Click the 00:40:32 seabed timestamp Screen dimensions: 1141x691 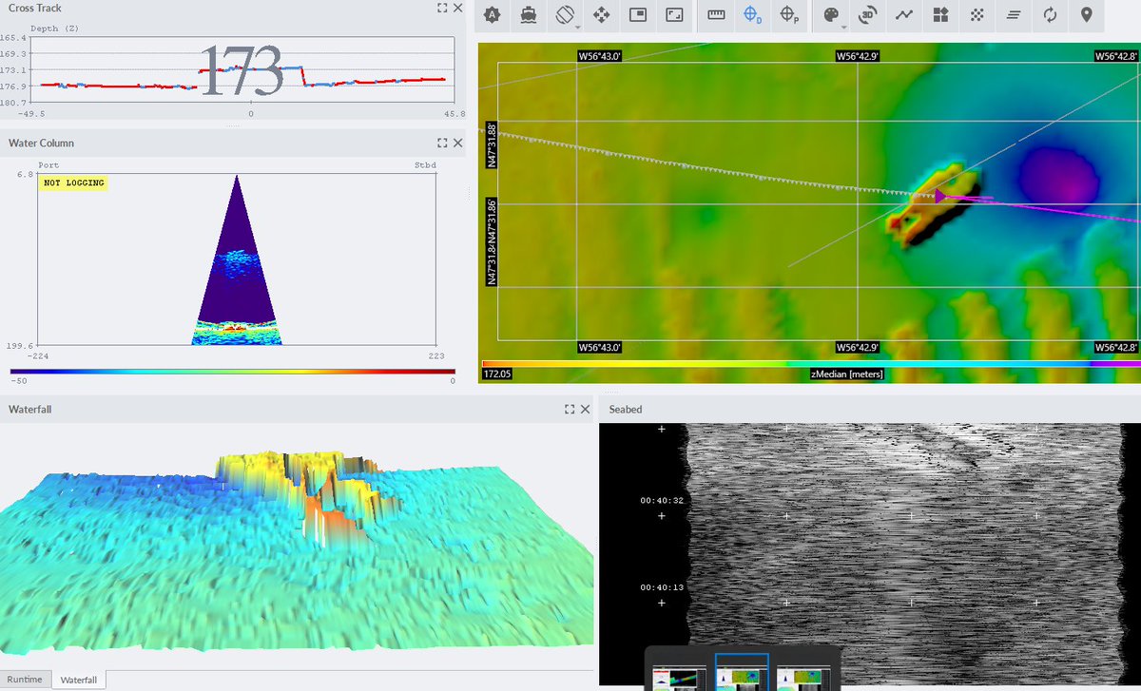point(663,500)
